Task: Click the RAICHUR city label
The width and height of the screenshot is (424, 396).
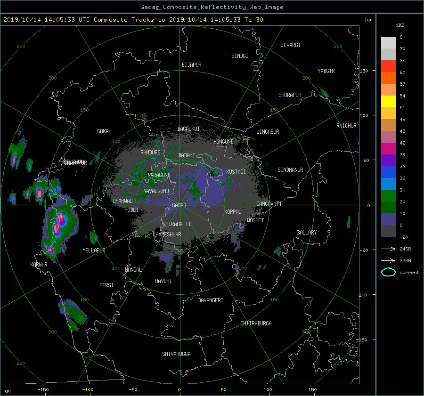Action: tap(346, 126)
